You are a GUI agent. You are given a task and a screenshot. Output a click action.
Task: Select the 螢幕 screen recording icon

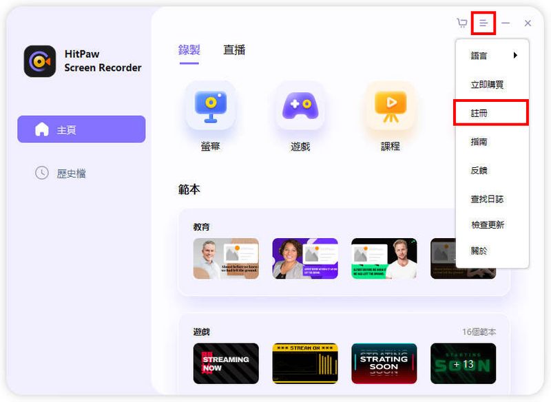[x=211, y=107]
